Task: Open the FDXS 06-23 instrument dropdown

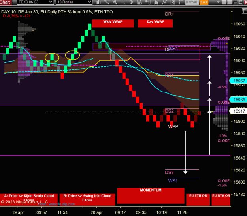Action: click(x=35, y=2)
